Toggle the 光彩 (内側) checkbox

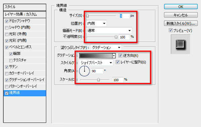[7, 41]
